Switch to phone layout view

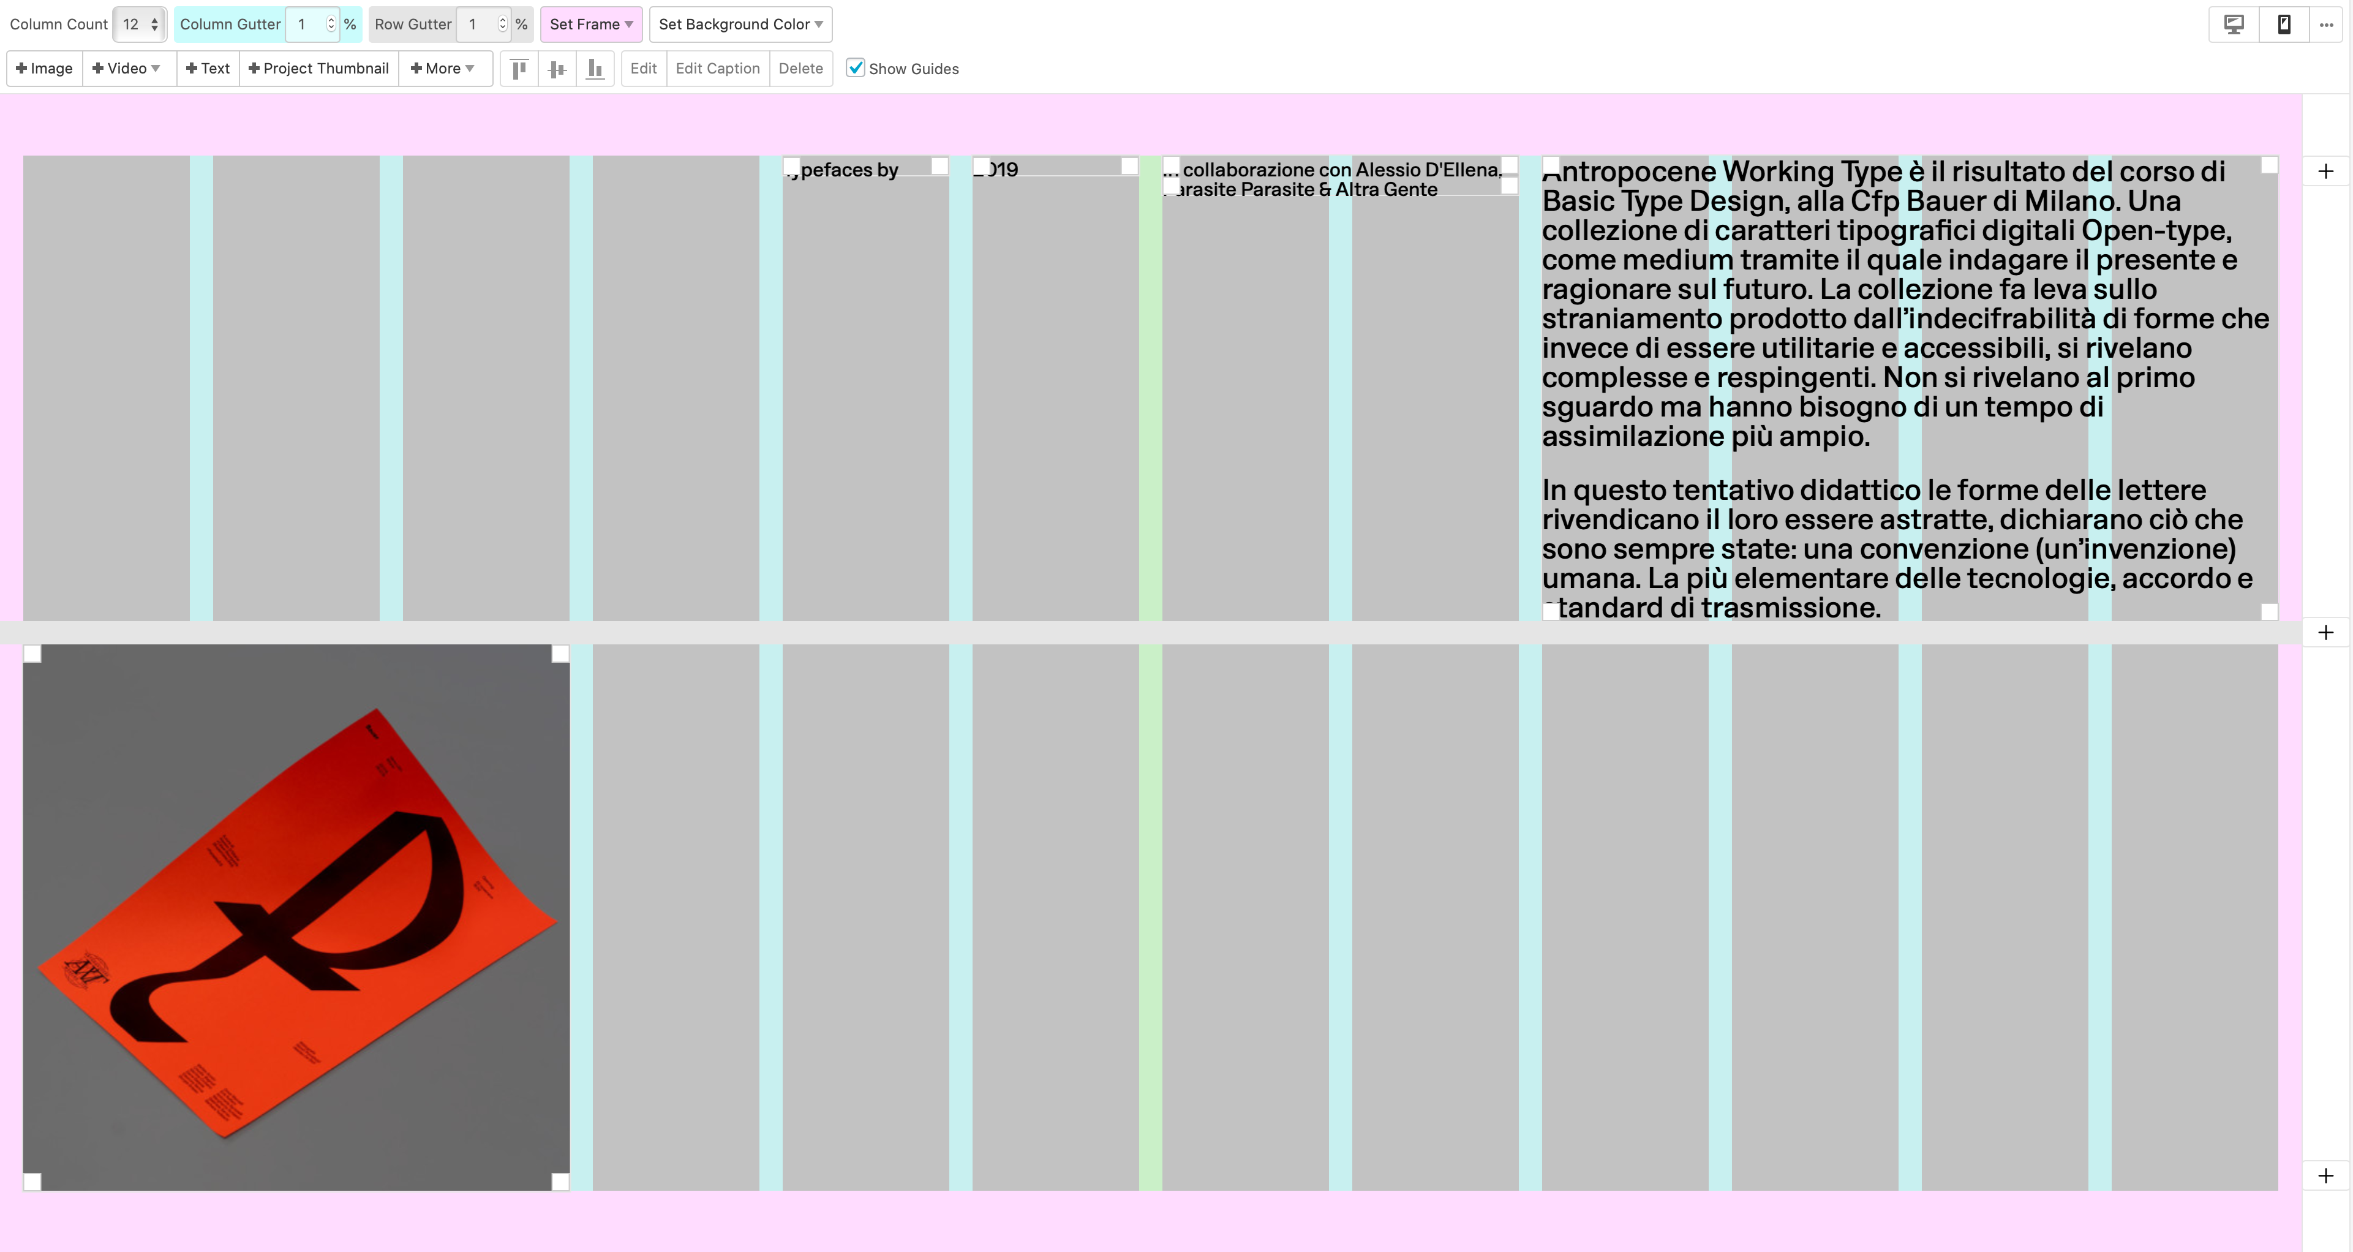(x=2284, y=25)
